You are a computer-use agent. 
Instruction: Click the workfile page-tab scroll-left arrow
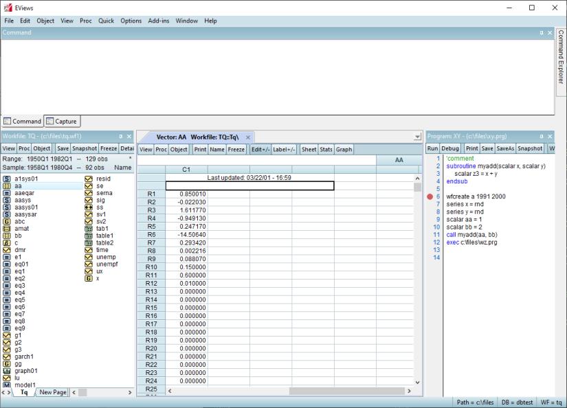pos(3,392)
